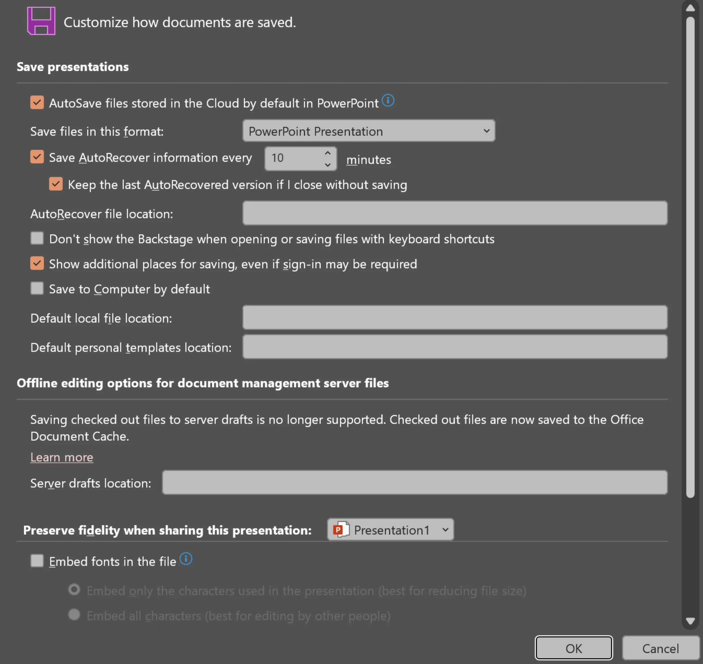
Task: Decrease AutoRecover minutes with down arrow
Action: coord(328,165)
